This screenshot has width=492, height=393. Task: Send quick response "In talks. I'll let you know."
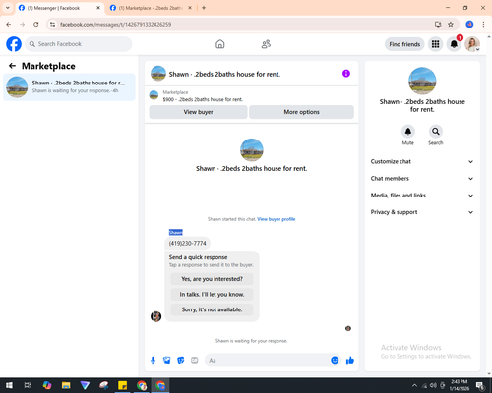coord(212,295)
